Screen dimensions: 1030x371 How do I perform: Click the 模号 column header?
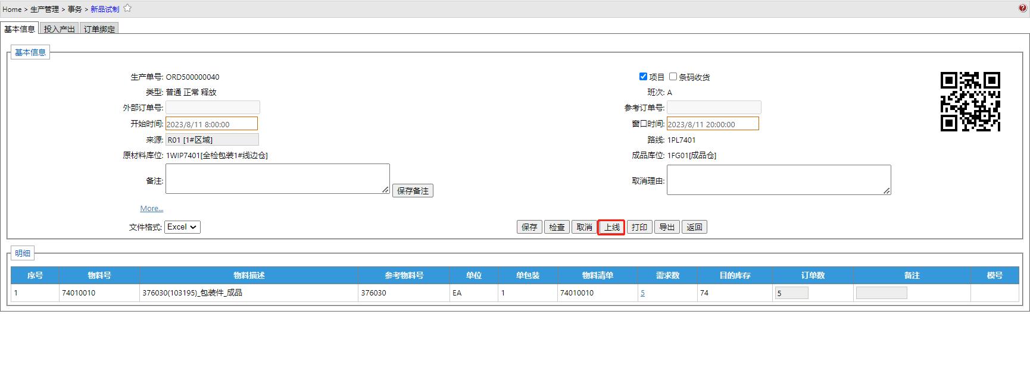(995, 275)
